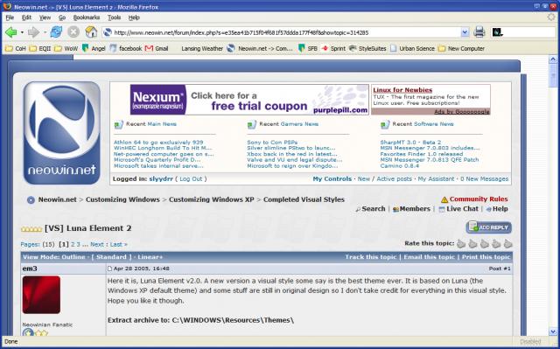Open the StyleSuites bookmark
Viewport: 560px width, 349px height.
pyautogui.click(x=367, y=48)
